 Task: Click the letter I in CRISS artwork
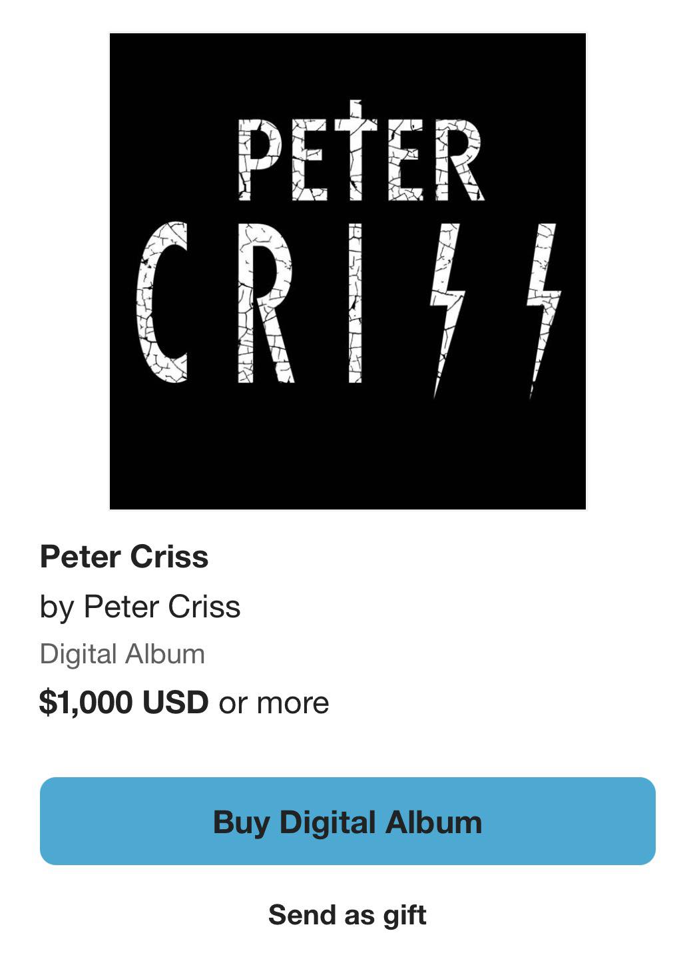pos(355,303)
